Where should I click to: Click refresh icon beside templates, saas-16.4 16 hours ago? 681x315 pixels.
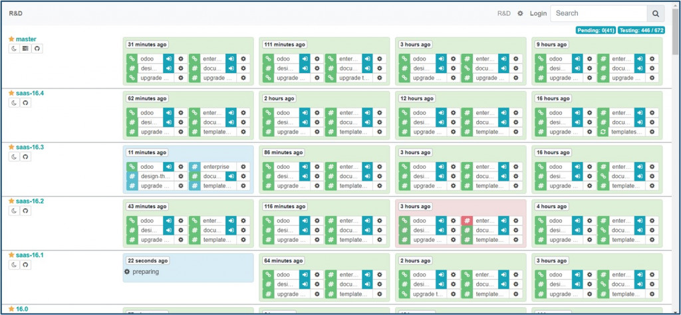[603, 132]
